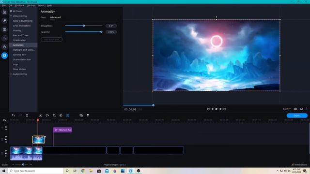Open the Notifications link
Screen dimensions: 310x174
(x=299, y=164)
